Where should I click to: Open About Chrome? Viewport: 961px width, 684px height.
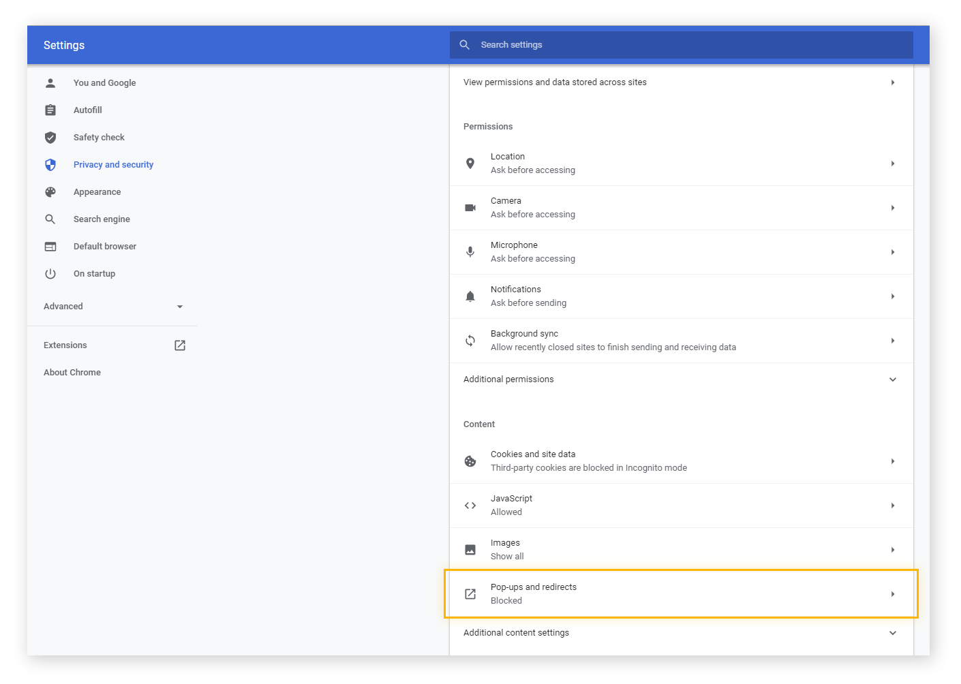[x=72, y=372]
